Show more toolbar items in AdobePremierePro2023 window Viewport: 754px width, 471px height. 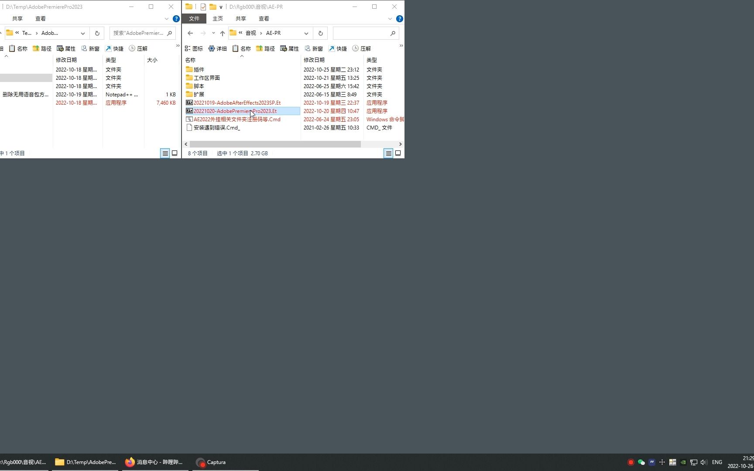coord(178,45)
